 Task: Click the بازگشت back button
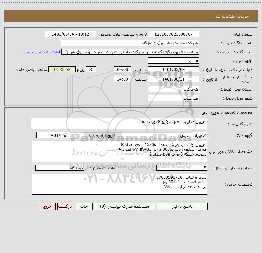pos(65,206)
